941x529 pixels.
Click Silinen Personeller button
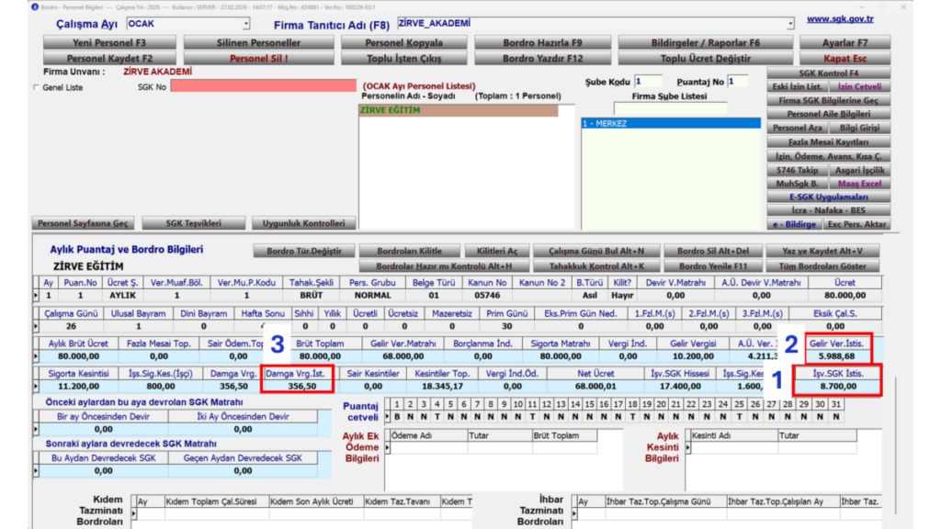258,42
